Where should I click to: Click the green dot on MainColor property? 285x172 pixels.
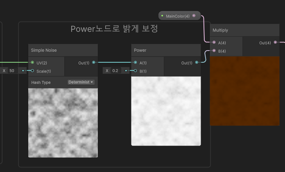click(162, 16)
